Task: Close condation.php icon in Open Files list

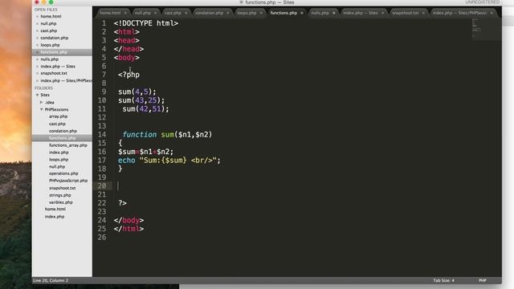Action: point(37,38)
